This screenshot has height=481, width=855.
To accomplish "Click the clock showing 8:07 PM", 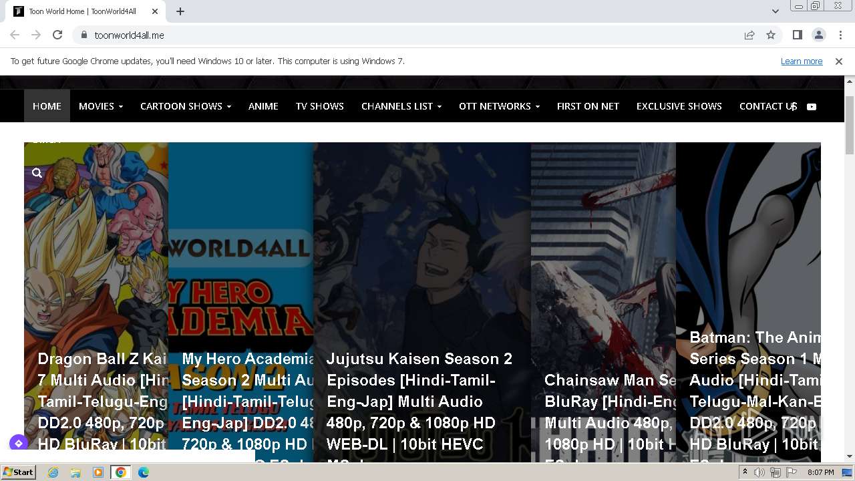I will pos(821,472).
